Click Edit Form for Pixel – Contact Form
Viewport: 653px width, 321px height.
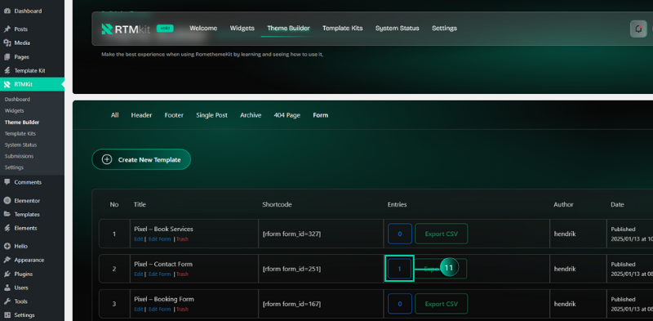point(159,274)
